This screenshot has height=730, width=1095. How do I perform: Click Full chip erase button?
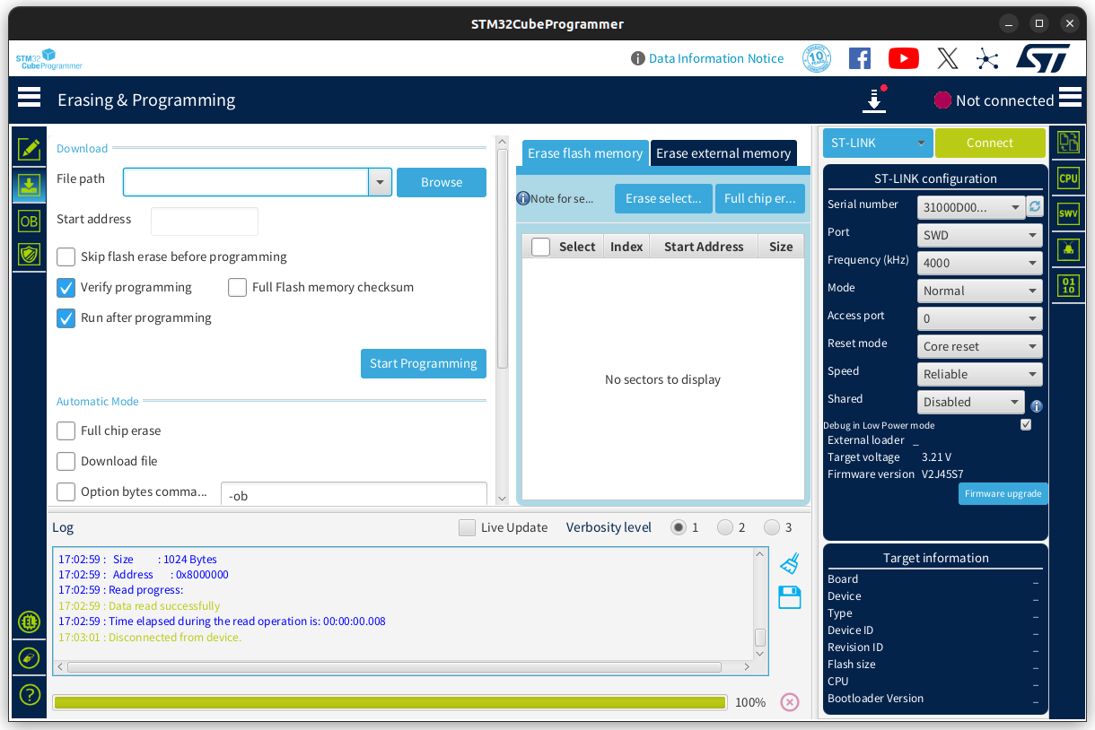pos(760,199)
